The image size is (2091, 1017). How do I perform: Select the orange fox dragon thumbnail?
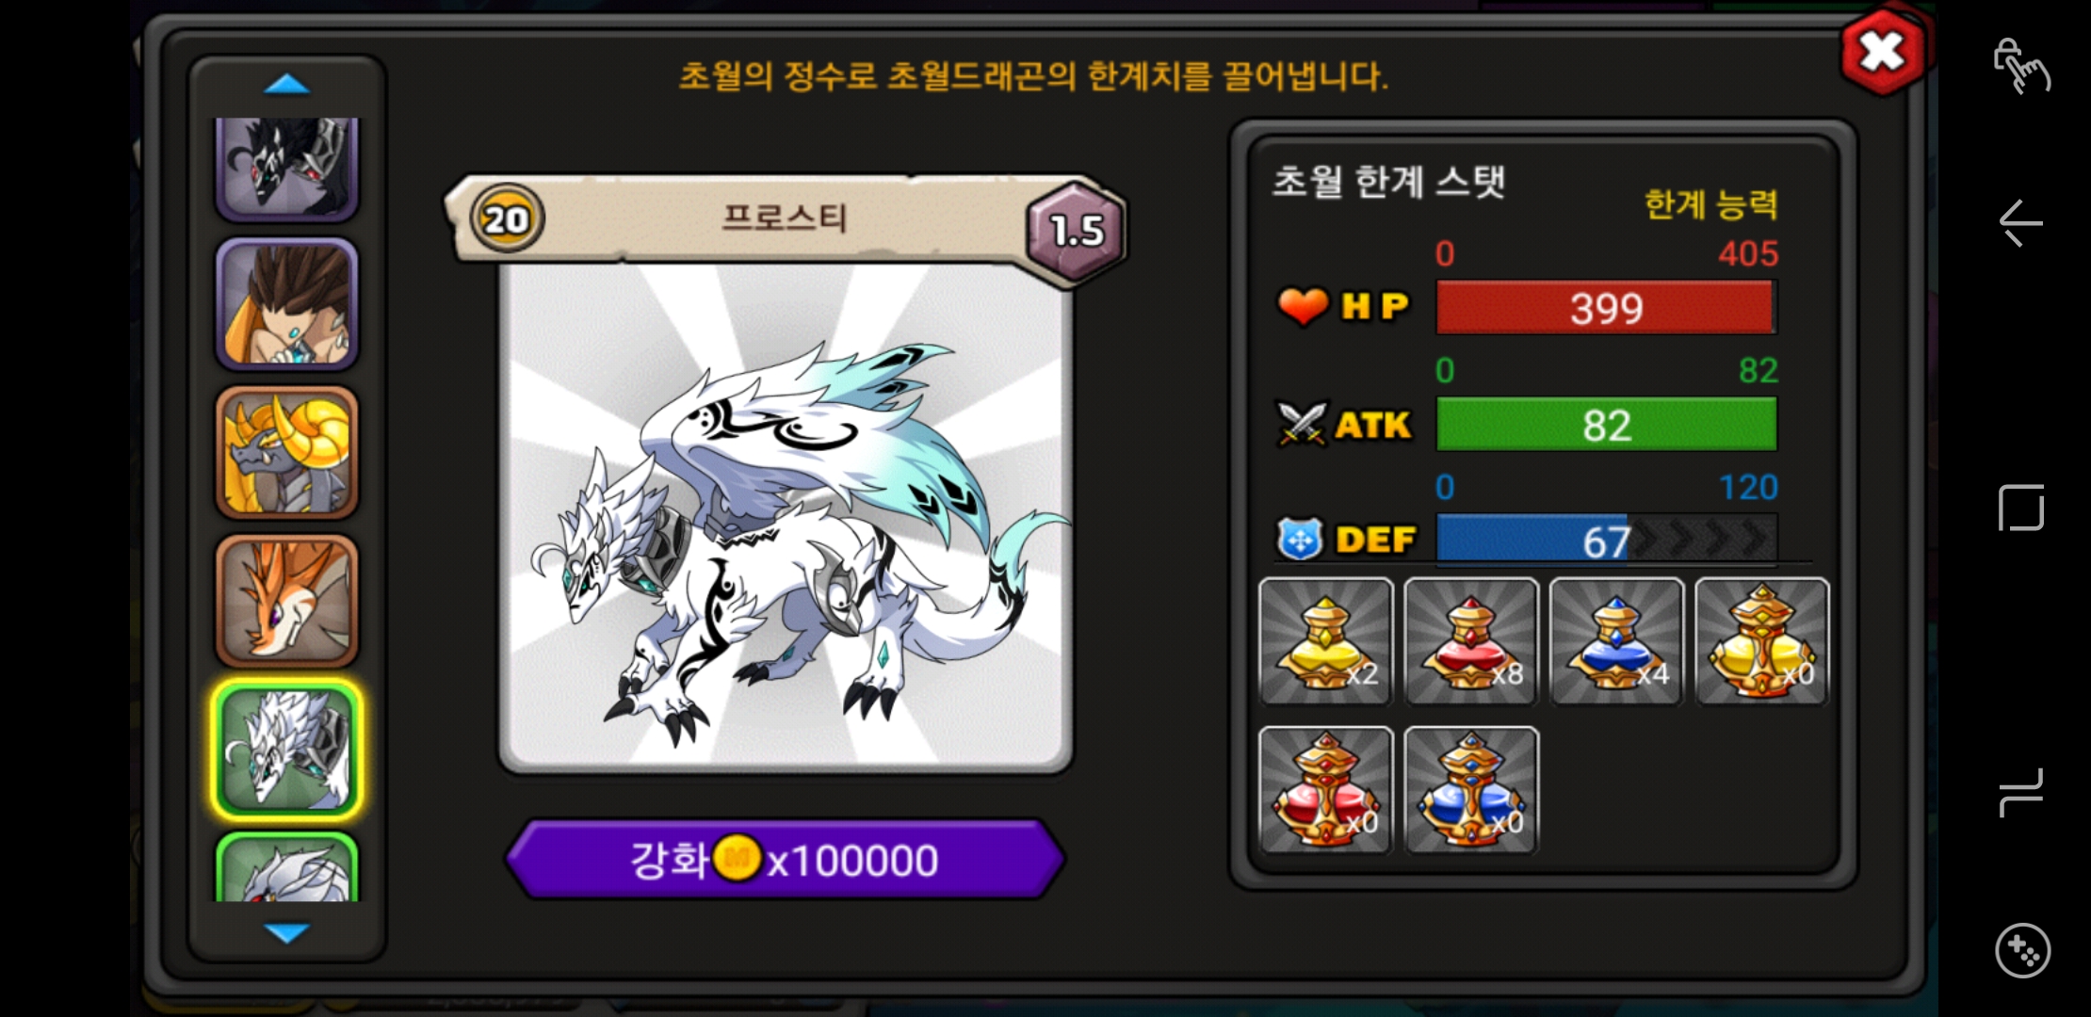(287, 602)
